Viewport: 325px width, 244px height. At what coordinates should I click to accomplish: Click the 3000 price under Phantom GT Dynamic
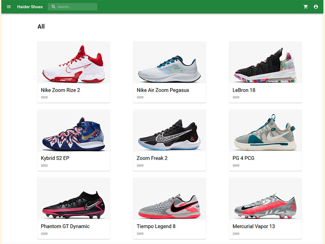(x=44, y=234)
